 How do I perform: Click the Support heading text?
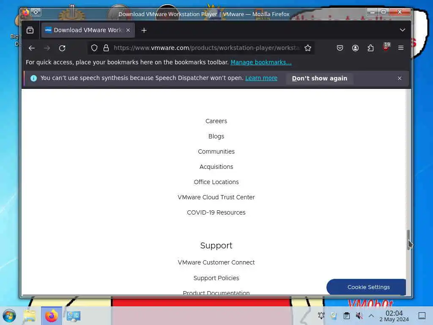pyautogui.click(x=216, y=245)
